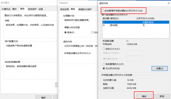
Task: Open 高级 tab in 系统属性 window
Action: [x=22, y=9]
